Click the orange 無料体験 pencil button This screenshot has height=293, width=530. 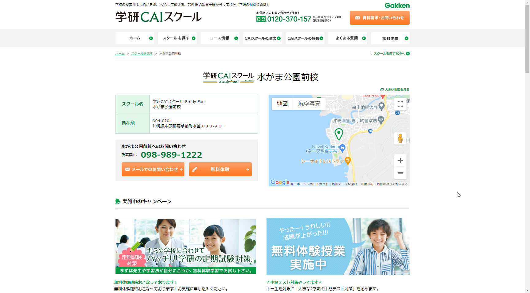220,169
